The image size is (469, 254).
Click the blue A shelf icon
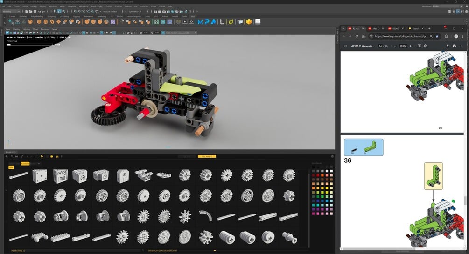(x=213, y=22)
